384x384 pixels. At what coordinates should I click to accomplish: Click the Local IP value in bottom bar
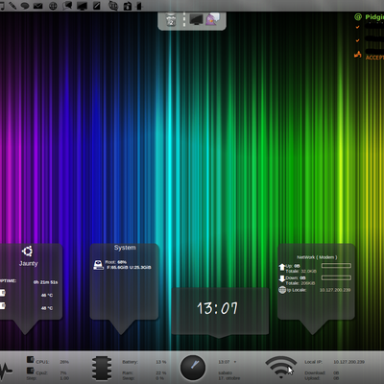click(x=348, y=362)
